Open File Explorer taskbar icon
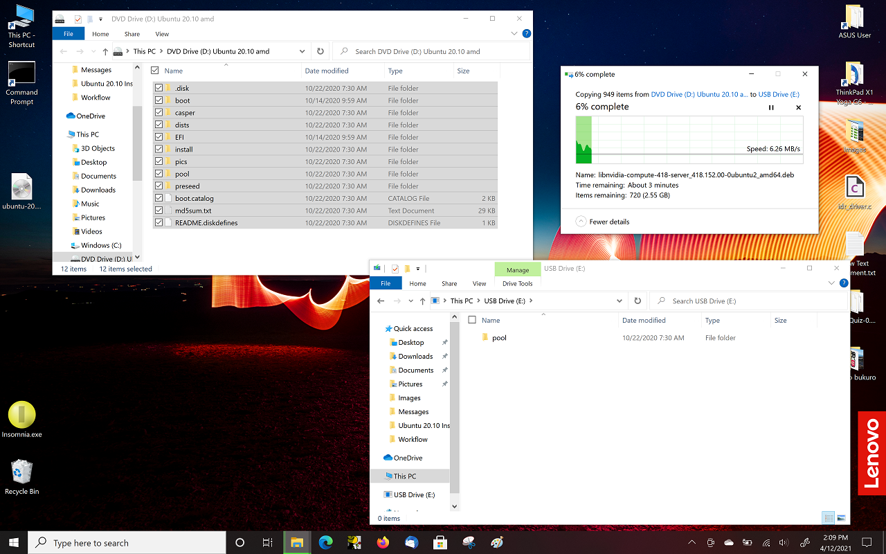 click(297, 543)
